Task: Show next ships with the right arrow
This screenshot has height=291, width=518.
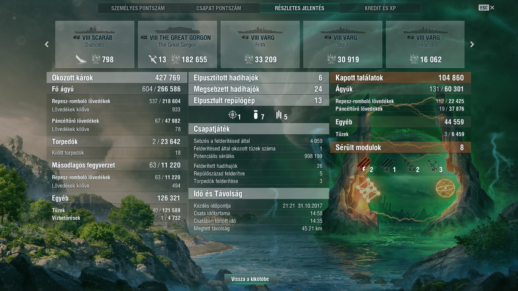Action: click(x=472, y=44)
